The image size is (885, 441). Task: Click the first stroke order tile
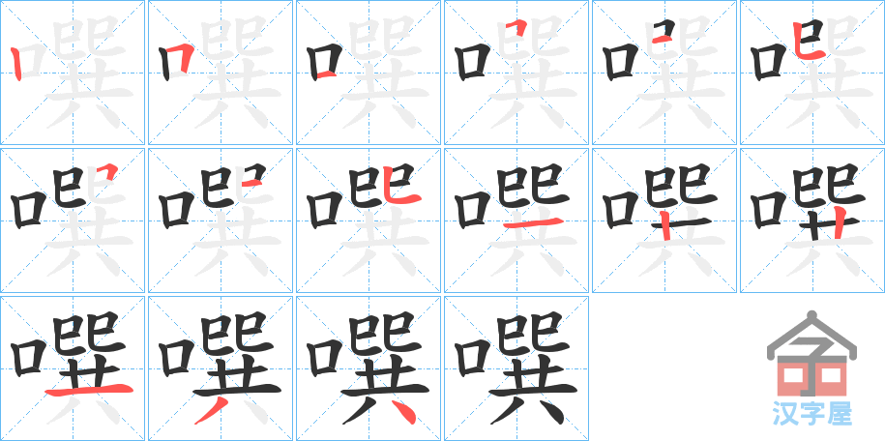pyautogui.click(x=73, y=73)
